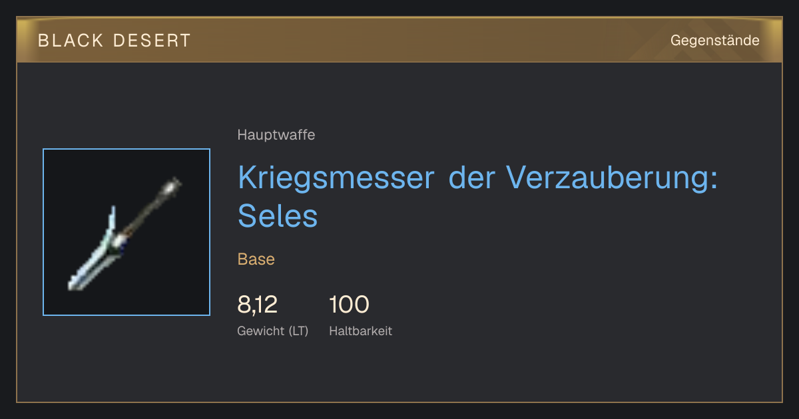The image size is (799, 419).
Task: Open the Kriegsmesser der Verzauberung title
Action: 477,196
